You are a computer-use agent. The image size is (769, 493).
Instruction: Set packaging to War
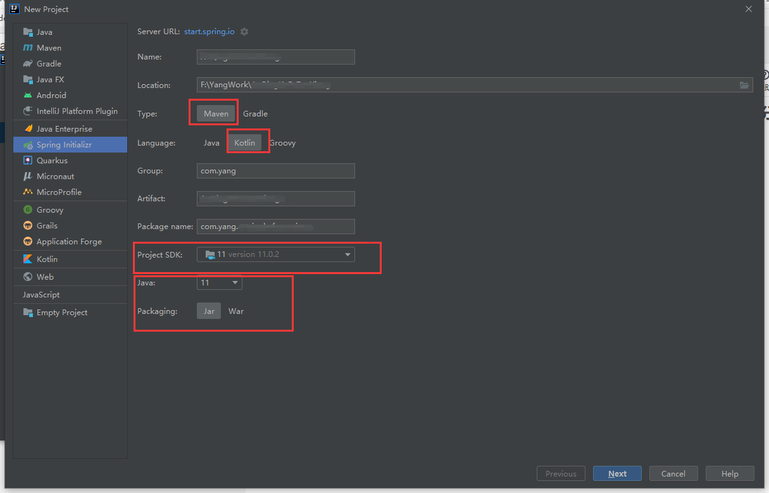236,311
